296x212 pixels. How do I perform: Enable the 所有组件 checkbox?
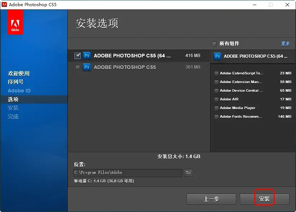click(214, 44)
